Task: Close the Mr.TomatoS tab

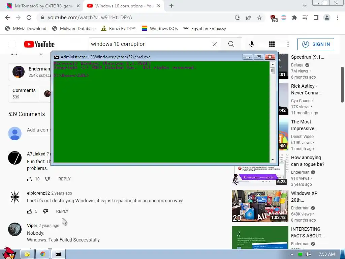Action: click(x=78, y=6)
